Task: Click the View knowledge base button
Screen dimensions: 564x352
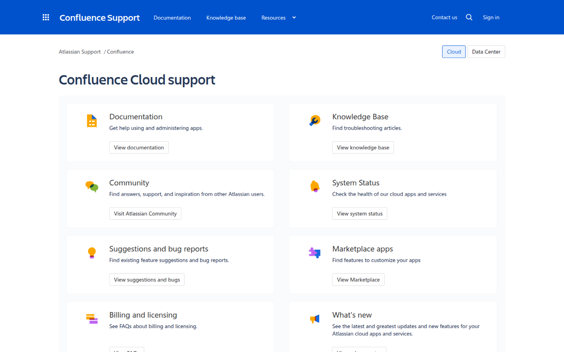Action: (363, 147)
